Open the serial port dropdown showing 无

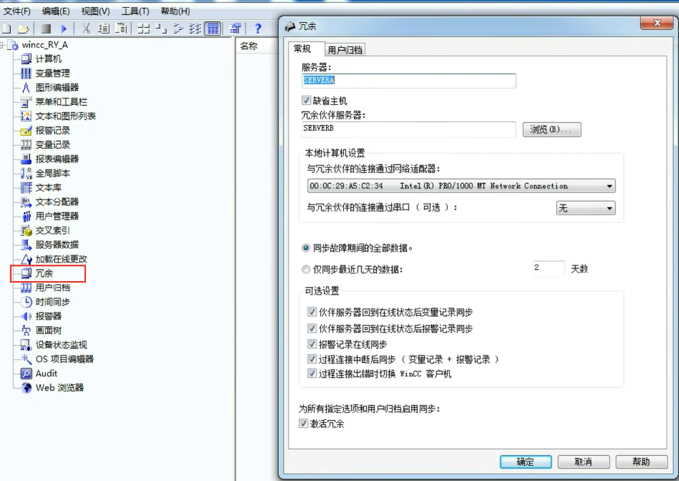(609, 208)
